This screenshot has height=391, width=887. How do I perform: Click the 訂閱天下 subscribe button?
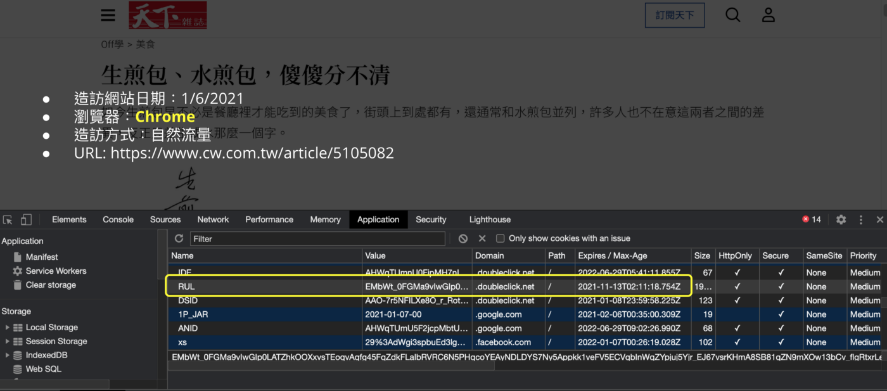point(675,15)
